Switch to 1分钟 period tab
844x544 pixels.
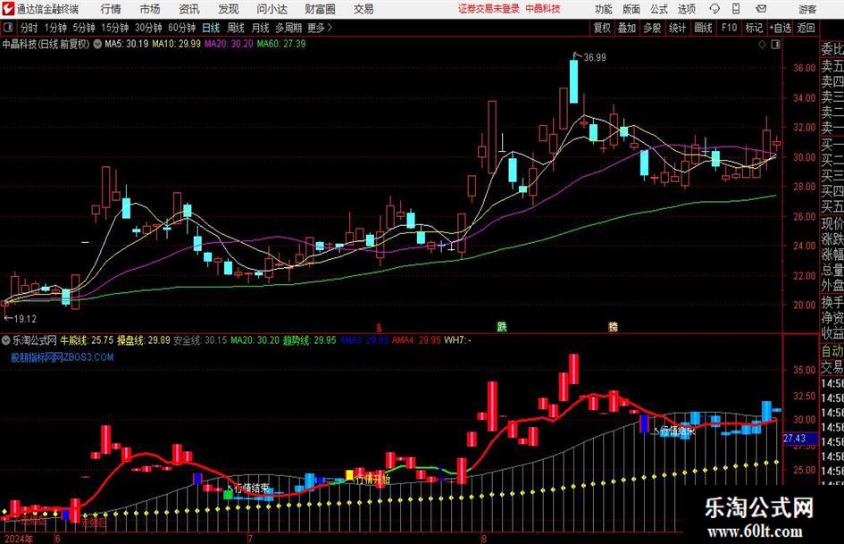coord(54,28)
